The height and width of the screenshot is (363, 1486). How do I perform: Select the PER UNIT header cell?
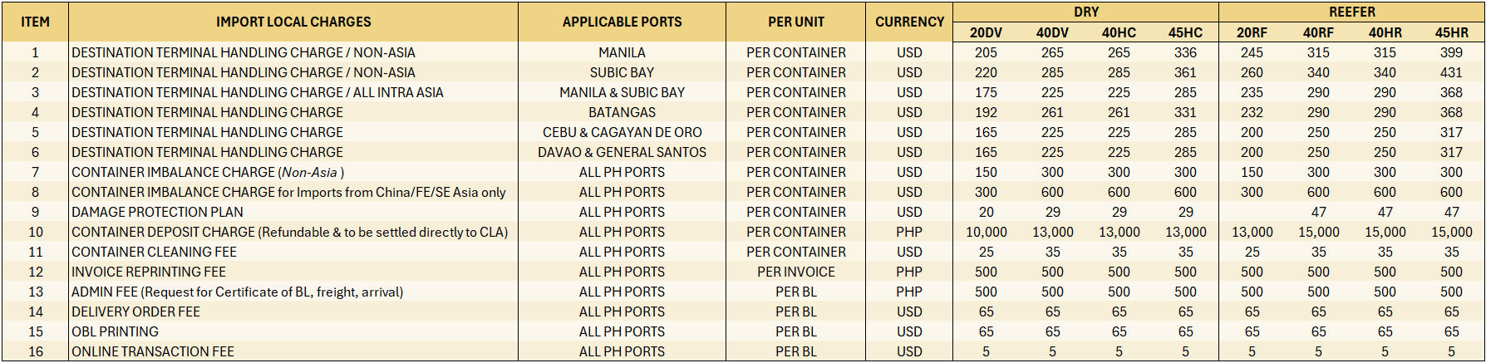[x=795, y=22]
